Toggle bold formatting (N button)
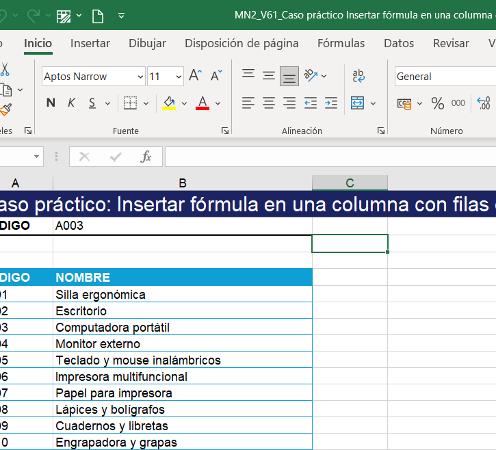This screenshot has height=450, width=496. [x=51, y=103]
